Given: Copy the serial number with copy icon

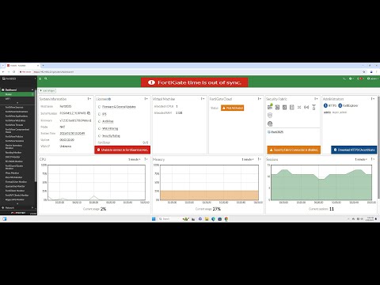Looking at the screenshot, I should pos(89,113).
